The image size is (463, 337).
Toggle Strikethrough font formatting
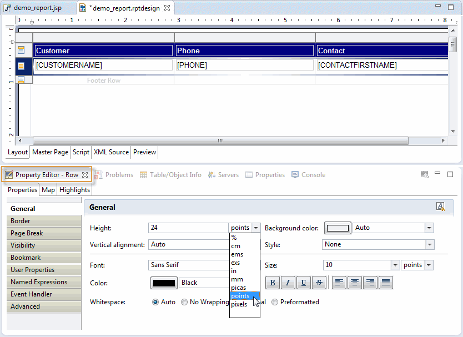tap(319, 283)
